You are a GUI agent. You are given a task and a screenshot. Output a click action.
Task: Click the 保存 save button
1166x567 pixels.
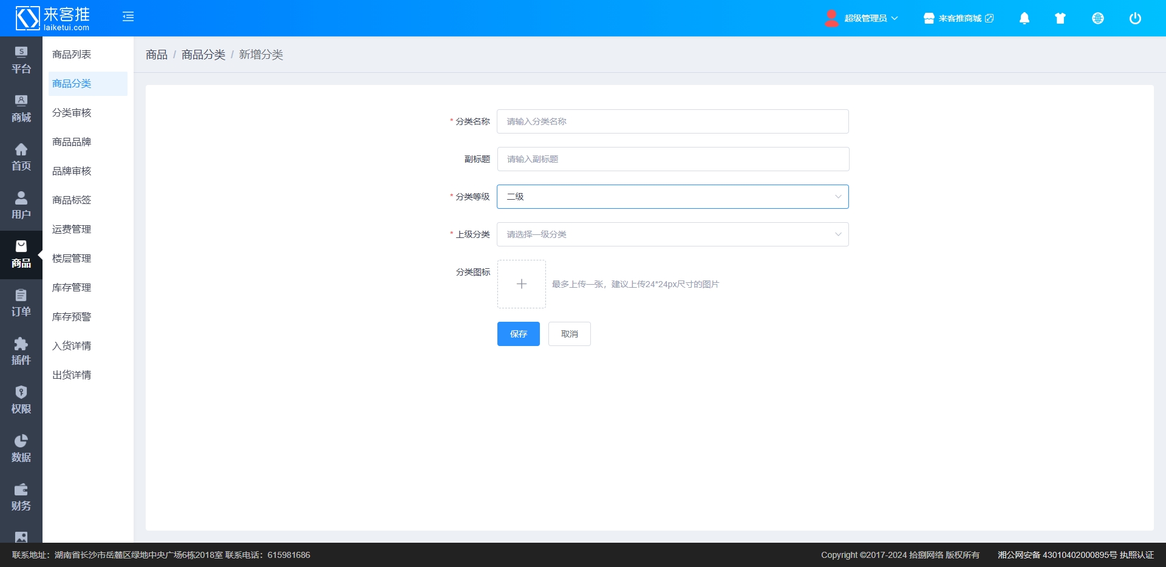coord(518,334)
